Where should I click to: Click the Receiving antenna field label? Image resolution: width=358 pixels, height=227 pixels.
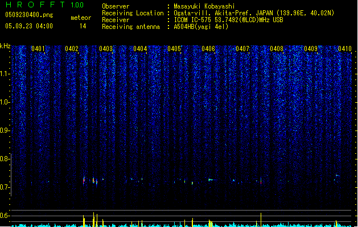131,27
